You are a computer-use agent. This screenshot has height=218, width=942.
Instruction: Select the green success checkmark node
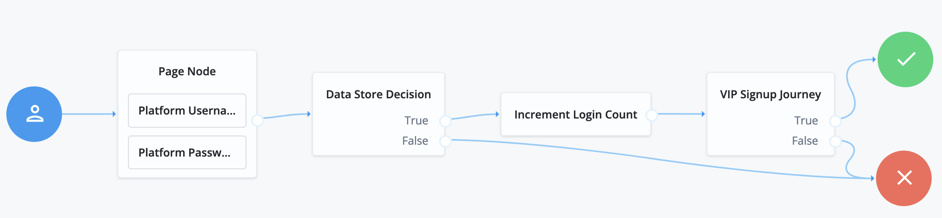pyautogui.click(x=905, y=59)
